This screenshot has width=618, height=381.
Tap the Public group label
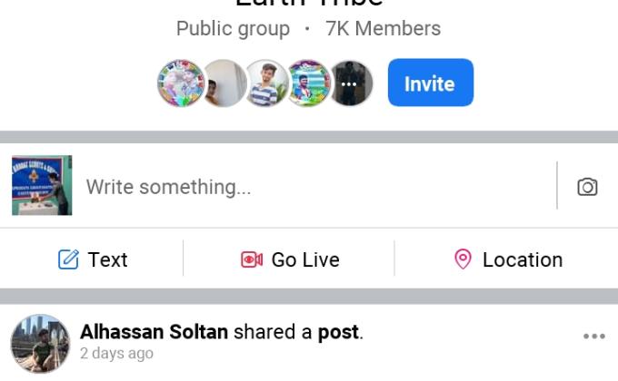(x=233, y=29)
